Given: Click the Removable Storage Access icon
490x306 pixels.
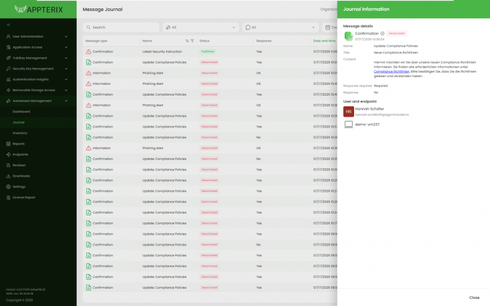Looking at the screenshot, I should pos(8,91).
